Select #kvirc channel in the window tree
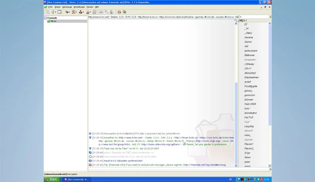Image resolution: width=315 pixels, height=182 pixels. (54, 21)
